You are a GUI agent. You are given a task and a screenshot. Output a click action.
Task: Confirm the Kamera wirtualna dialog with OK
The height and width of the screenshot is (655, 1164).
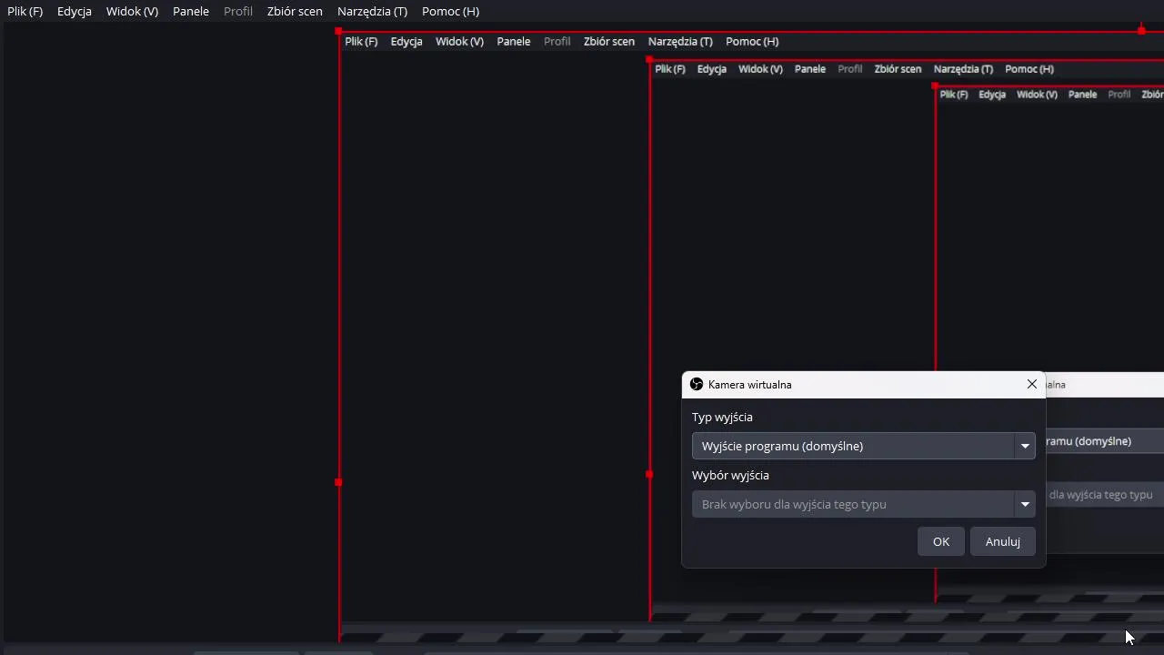tap(941, 541)
